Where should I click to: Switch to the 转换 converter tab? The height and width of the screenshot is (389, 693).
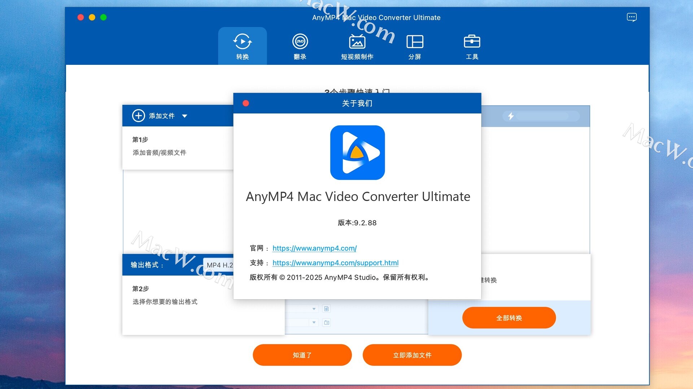coord(242,46)
